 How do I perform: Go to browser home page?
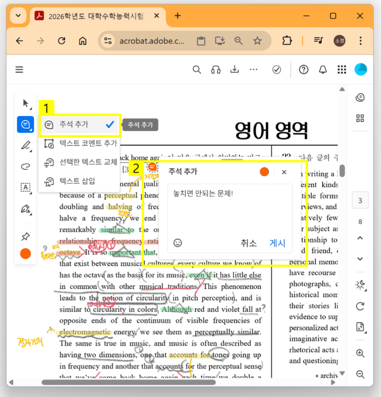[83, 41]
